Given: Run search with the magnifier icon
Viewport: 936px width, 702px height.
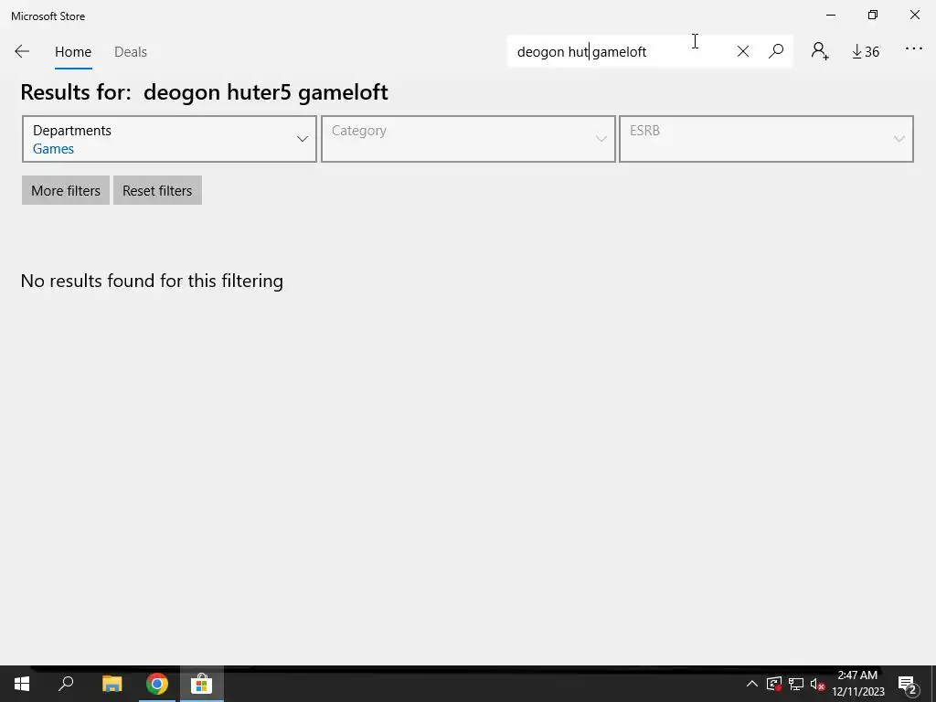Looking at the screenshot, I should (x=775, y=51).
